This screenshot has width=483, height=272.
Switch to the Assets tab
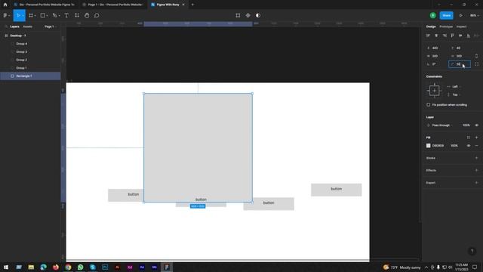pos(27,27)
